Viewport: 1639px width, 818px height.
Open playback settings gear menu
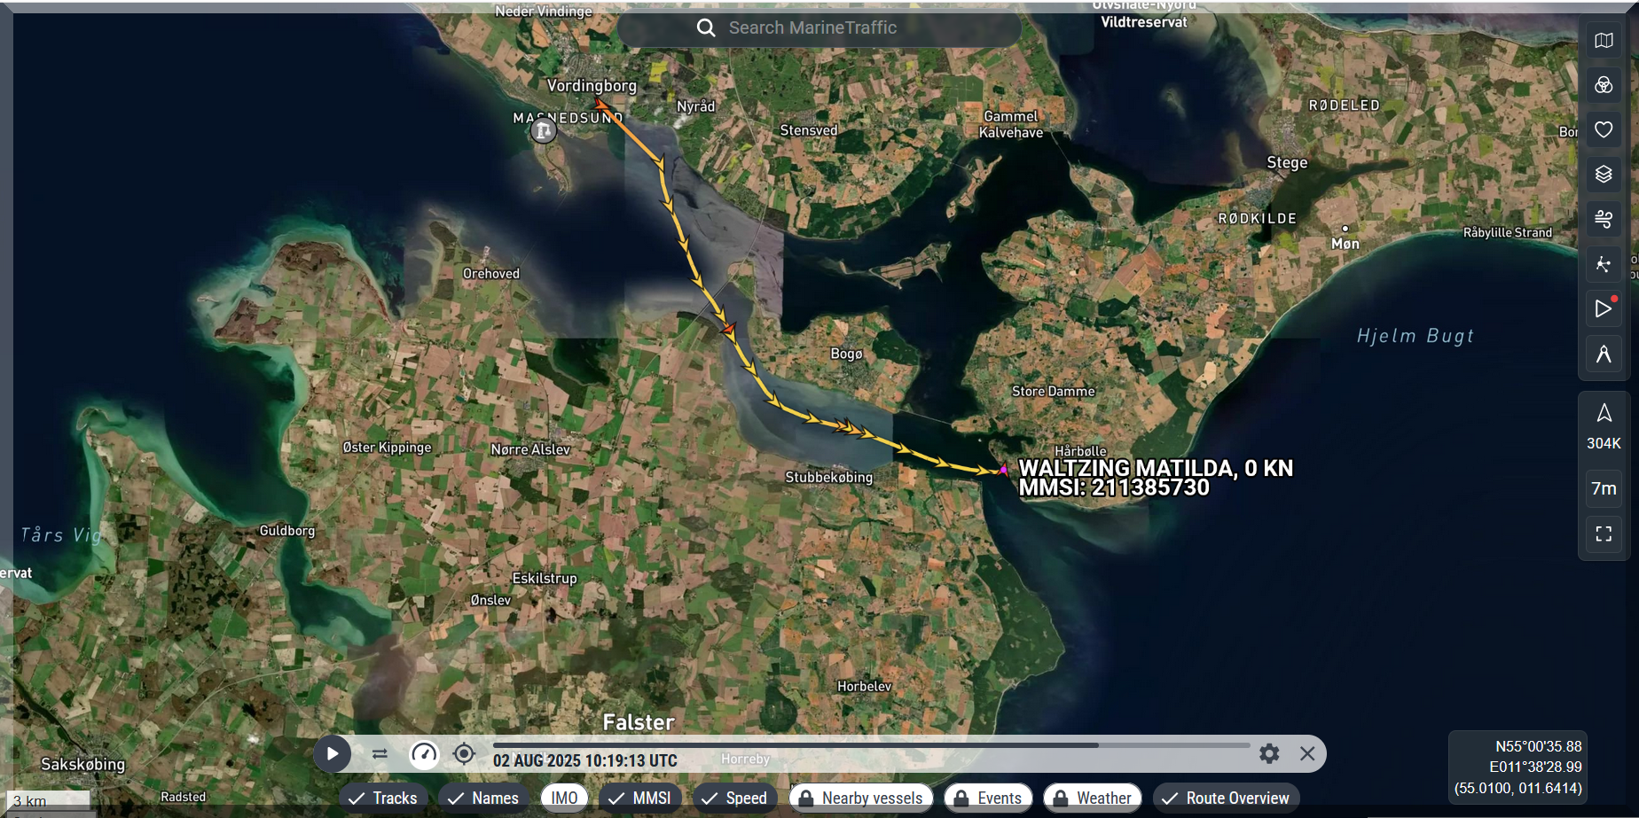pyautogui.click(x=1269, y=754)
